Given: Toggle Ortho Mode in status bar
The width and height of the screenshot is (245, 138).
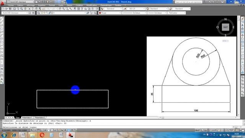Looking at the screenshot, I should pos(42,130).
